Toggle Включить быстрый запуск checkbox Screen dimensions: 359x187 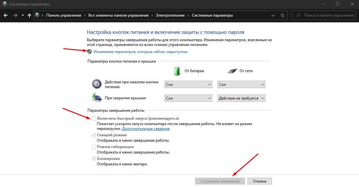94,118
